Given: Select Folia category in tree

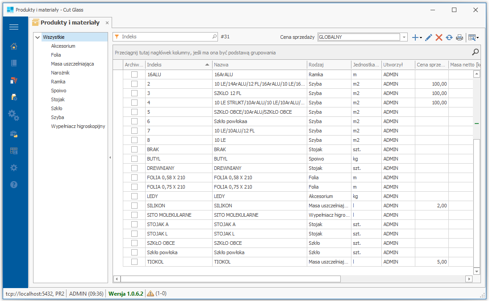Looking at the screenshot, I should [56, 55].
